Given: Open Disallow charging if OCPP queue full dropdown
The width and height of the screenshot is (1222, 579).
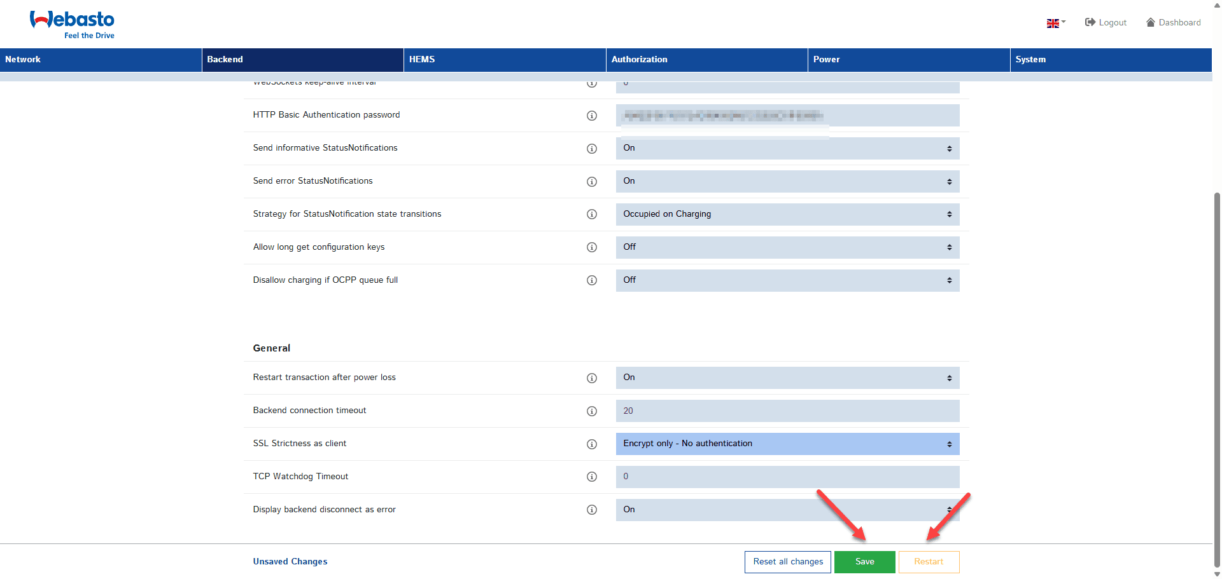Looking at the screenshot, I should click(x=787, y=280).
